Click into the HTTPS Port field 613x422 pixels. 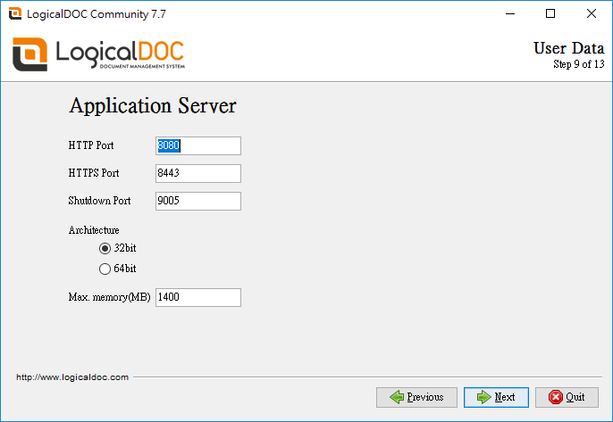[197, 173]
